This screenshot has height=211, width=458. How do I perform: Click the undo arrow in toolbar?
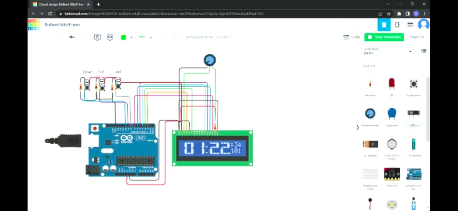72,37
